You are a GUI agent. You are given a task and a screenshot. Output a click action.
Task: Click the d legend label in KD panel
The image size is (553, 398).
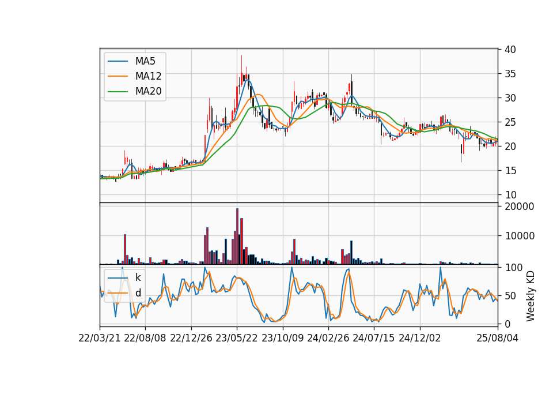pyautogui.click(x=138, y=293)
